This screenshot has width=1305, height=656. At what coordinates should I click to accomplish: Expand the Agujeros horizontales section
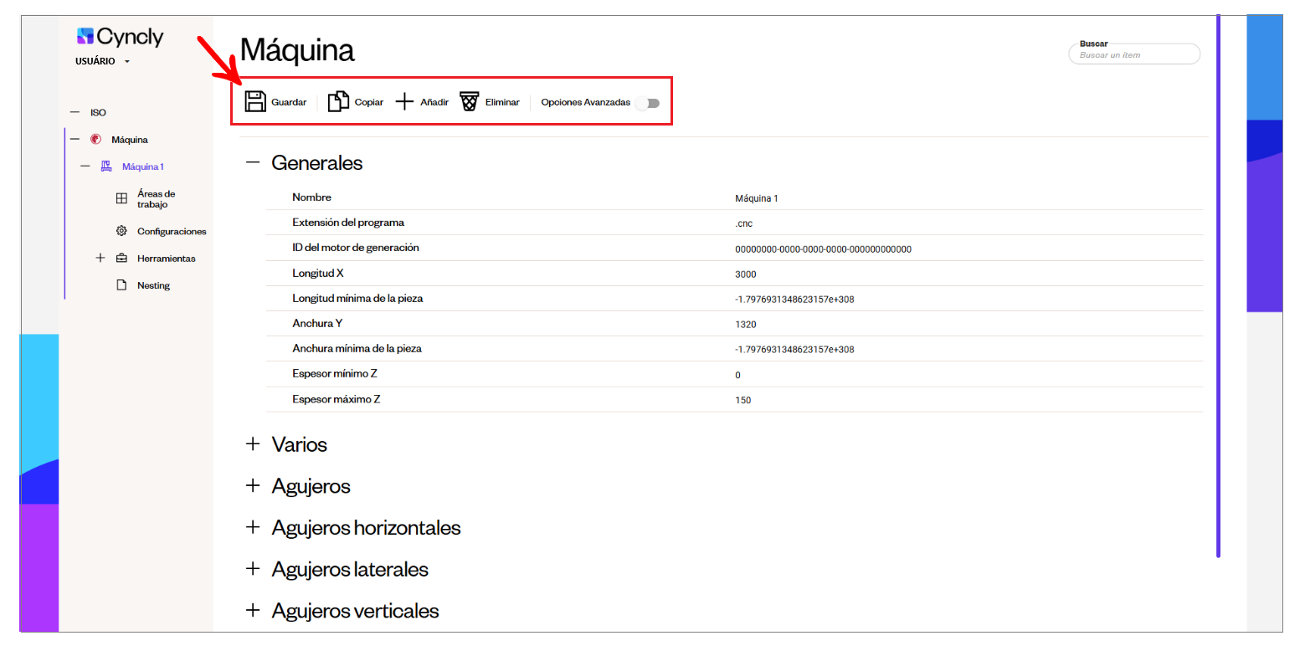click(253, 527)
